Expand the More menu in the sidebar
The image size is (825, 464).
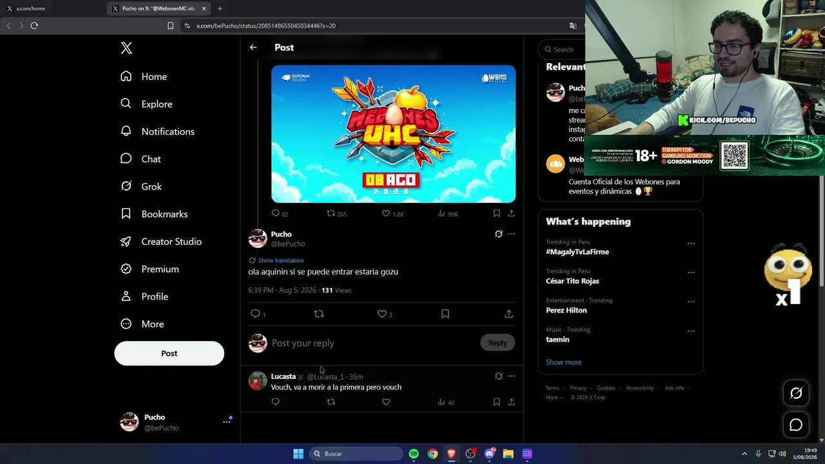(x=143, y=324)
